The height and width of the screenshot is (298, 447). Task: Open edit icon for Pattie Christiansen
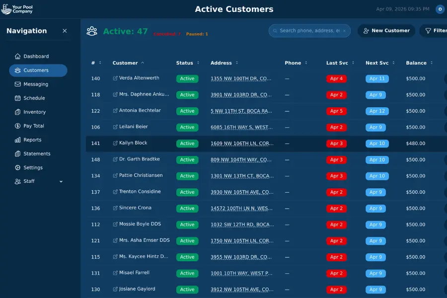115,176
